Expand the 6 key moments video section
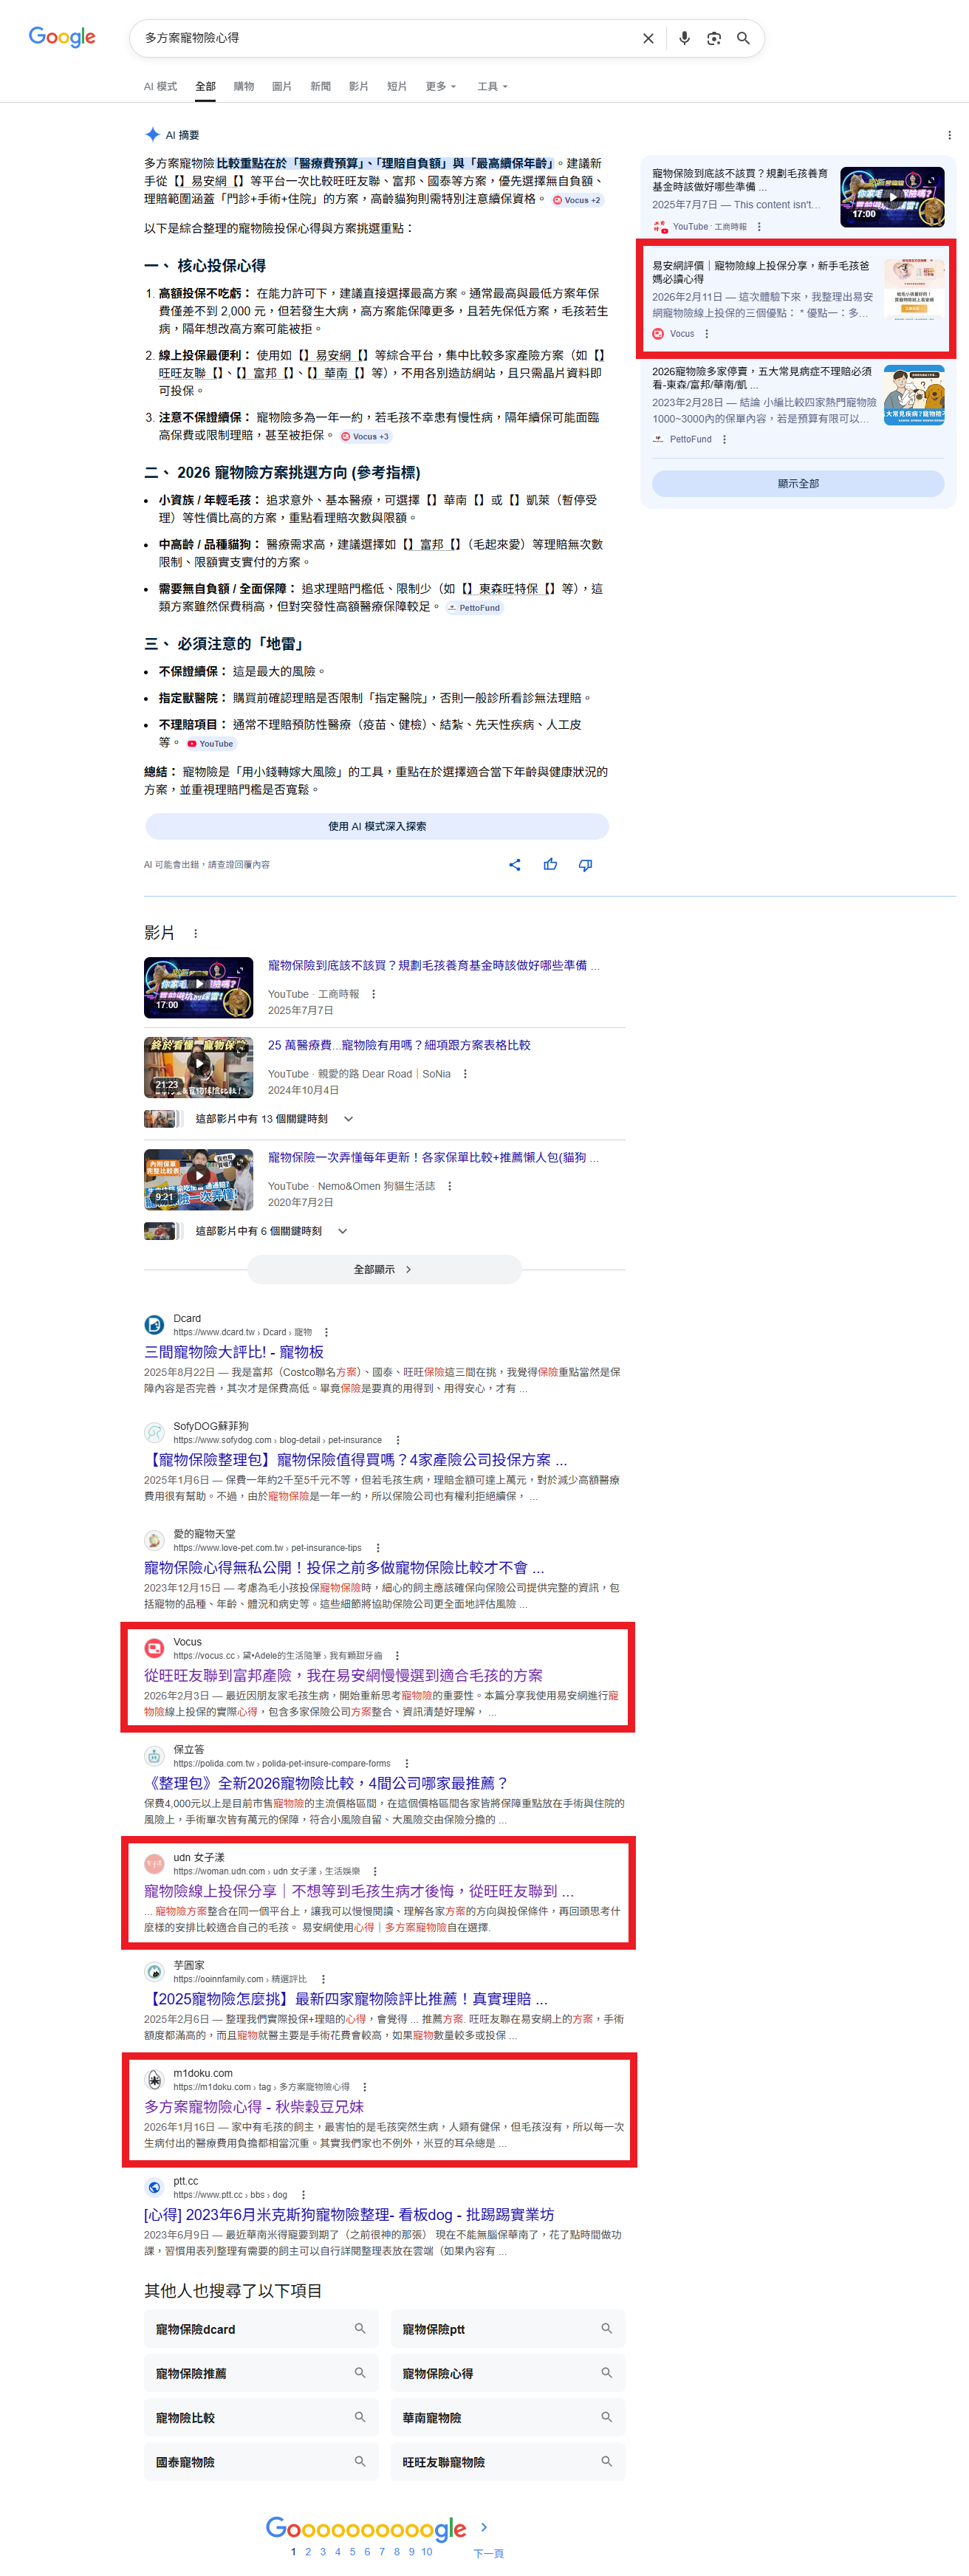 click(x=342, y=1231)
